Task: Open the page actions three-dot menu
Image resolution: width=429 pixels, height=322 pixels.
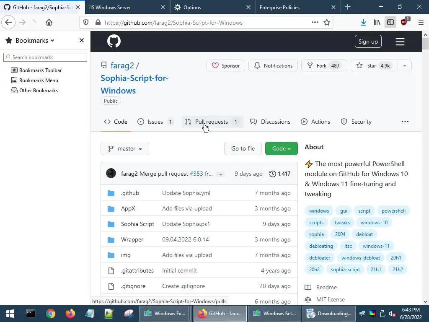Action: (x=315, y=23)
